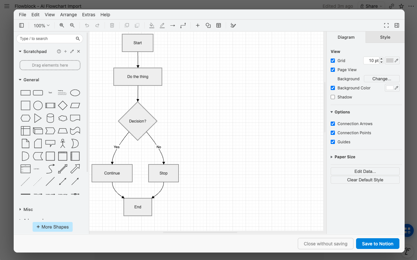Uncheck the Background Color checkbox
Screen dimensions: 417x260
[x=333, y=88]
